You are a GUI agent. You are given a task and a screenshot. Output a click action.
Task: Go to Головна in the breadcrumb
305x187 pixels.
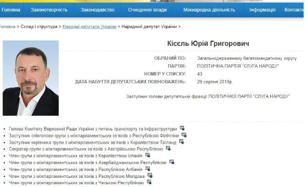(7, 27)
